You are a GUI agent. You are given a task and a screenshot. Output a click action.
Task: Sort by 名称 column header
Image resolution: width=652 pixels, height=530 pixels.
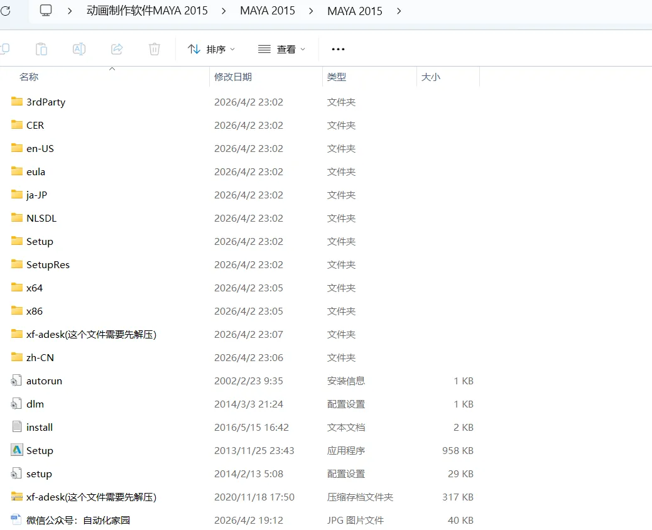click(29, 77)
